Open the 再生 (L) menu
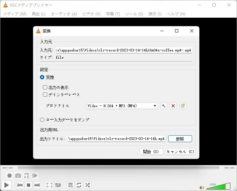Screen dimensions: 237x191 click(x=39, y=14)
